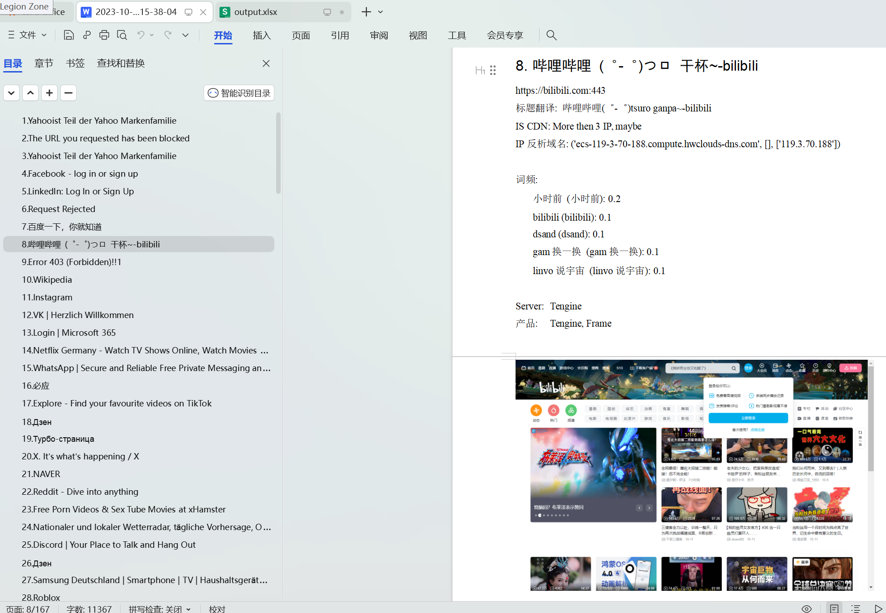886x613 pixels.
Task: Click increase outline level plus button
Action: click(49, 93)
